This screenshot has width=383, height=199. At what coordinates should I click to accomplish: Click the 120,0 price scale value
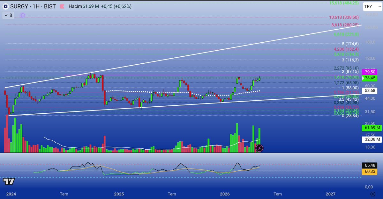point(371,58)
